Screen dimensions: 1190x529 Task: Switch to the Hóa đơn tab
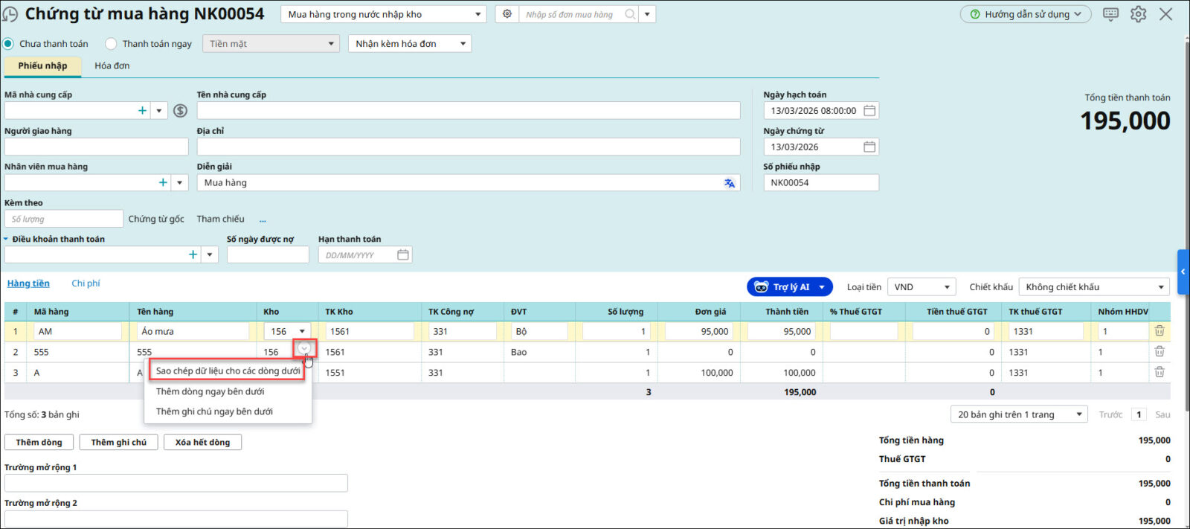[x=112, y=65]
